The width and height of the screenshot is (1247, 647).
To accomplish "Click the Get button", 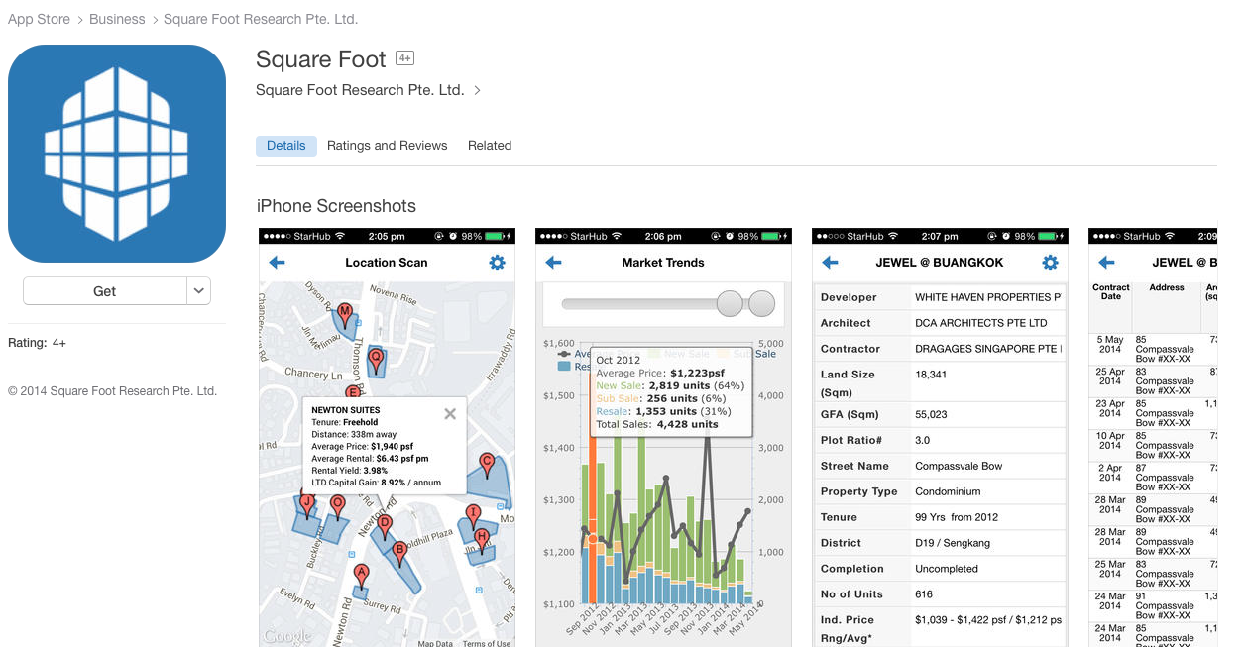I will [104, 291].
